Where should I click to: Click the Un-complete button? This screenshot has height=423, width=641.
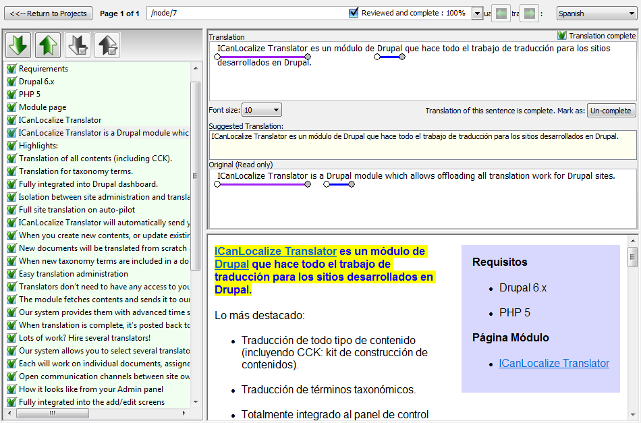[x=611, y=111]
